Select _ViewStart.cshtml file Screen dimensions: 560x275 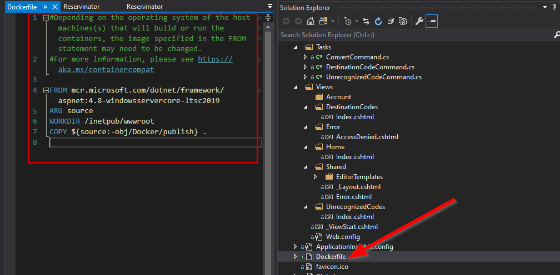(x=352, y=227)
